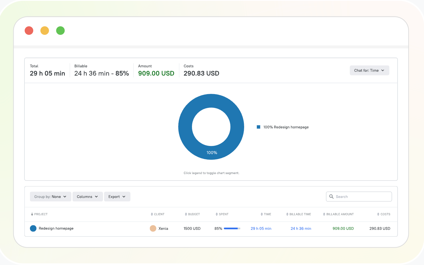Click the search magnifier icon
This screenshot has height=265, width=424.
coord(331,197)
